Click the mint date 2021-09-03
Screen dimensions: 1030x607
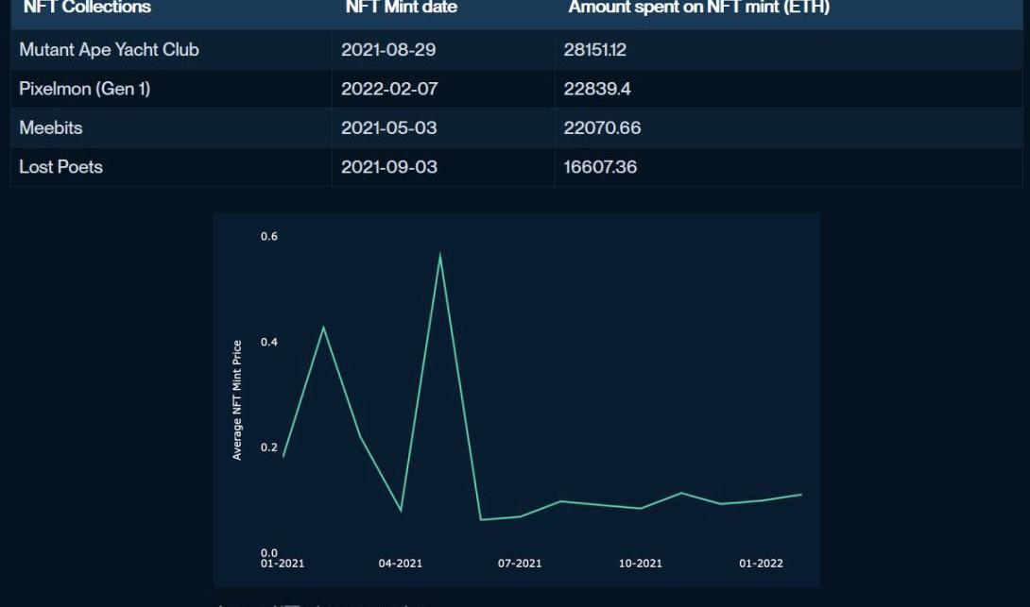(x=388, y=167)
